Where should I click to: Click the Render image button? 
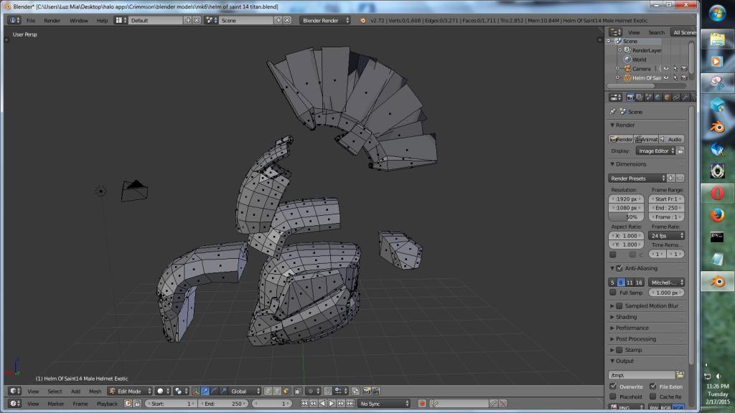point(621,139)
